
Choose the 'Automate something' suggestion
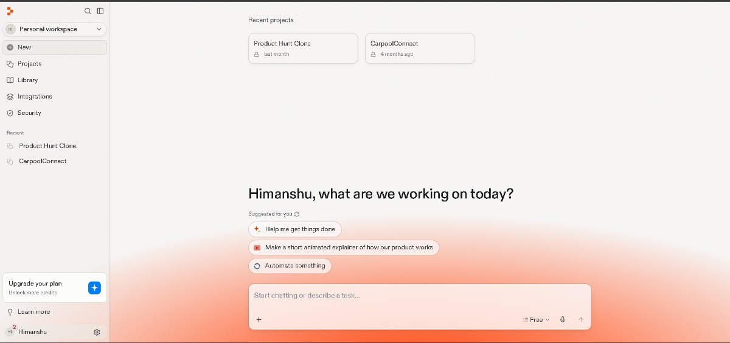tap(290, 266)
